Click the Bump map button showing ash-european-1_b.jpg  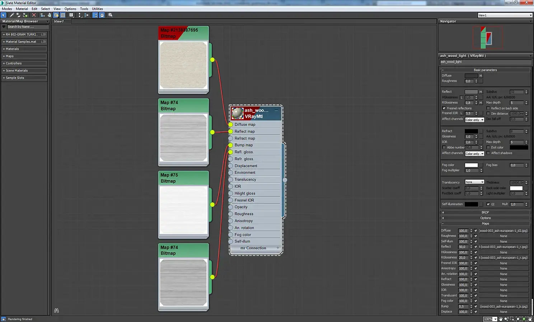pyautogui.click(x=503, y=307)
